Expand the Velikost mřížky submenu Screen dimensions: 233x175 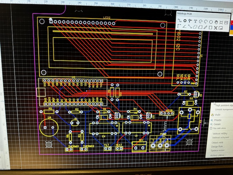pyautogui.click(x=220, y=133)
